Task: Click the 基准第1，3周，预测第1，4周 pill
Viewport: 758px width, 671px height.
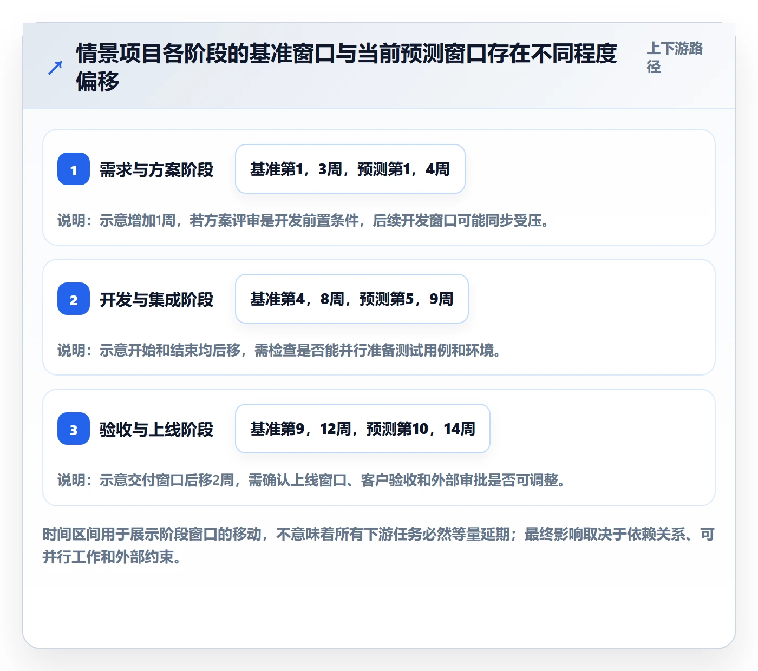Action: click(x=350, y=169)
